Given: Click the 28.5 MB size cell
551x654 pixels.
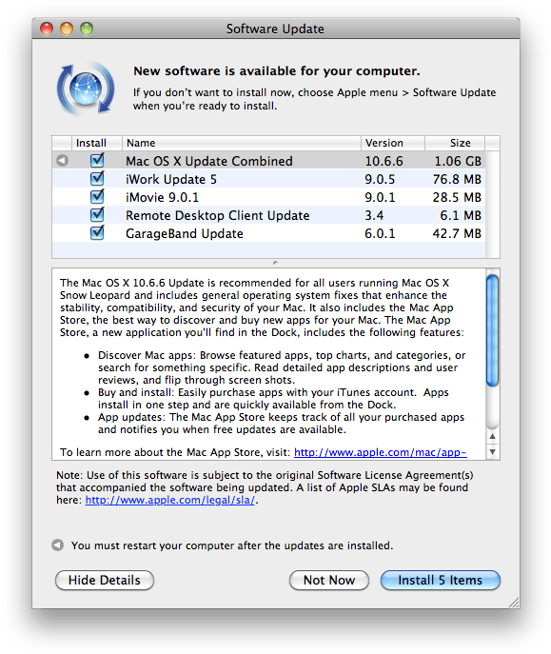Looking at the screenshot, I should pyautogui.click(x=457, y=197).
